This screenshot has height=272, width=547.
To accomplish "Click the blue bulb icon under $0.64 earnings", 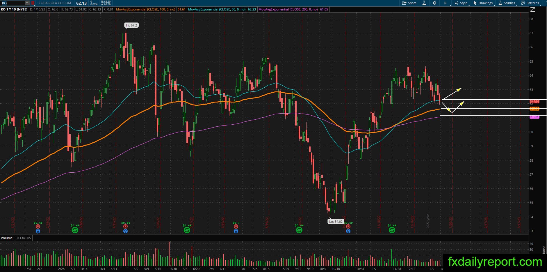I will [125, 231].
